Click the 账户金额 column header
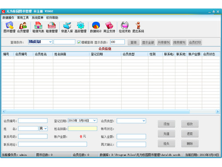 [x=194, y=54]
